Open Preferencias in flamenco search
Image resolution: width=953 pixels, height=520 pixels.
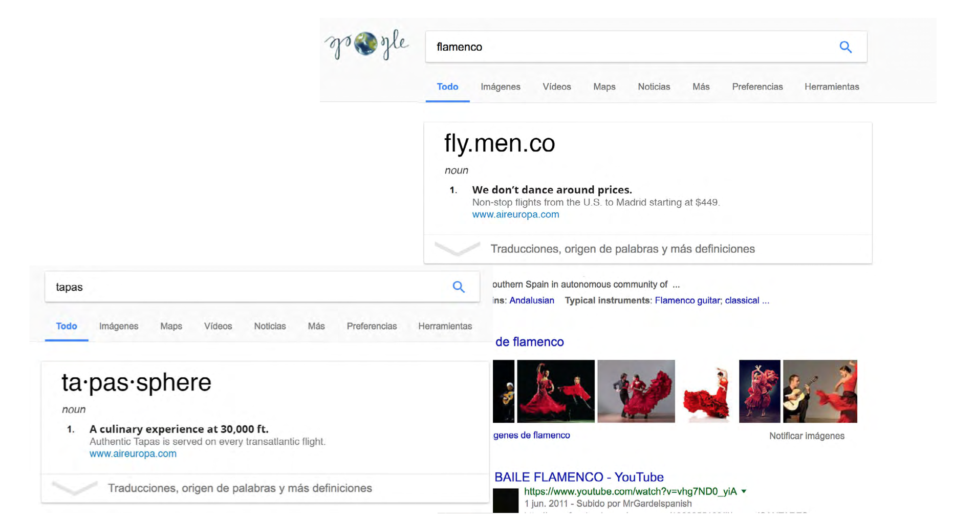pyautogui.click(x=757, y=86)
